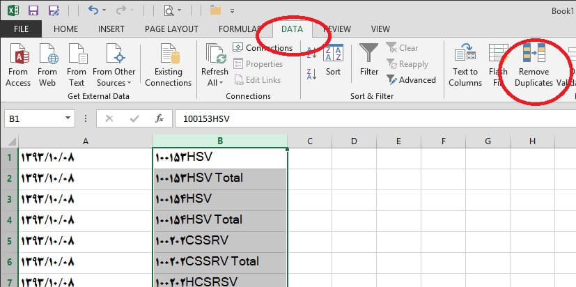
Task: Select column E header
Action: click(x=398, y=141)
